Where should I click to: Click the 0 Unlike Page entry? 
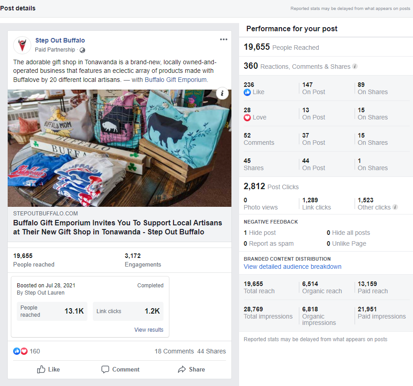[346, 243]
